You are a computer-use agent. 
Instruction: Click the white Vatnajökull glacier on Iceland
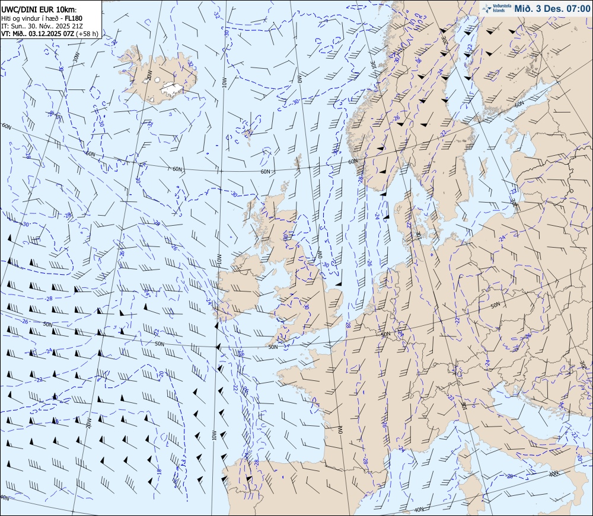[x=172, y=89]
